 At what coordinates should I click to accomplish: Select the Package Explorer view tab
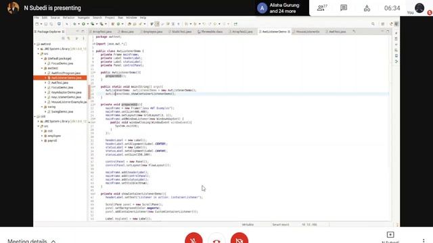49,32
